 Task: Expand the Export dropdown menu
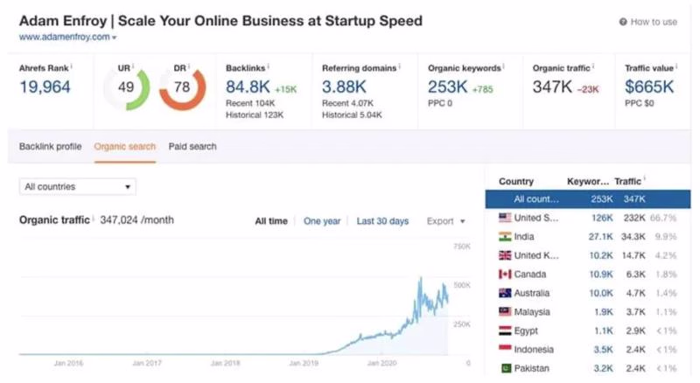pos(446,221)
